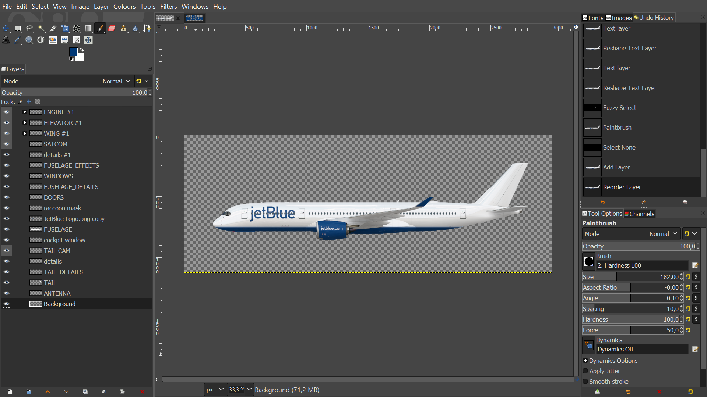707x397 pixels.
Task: Expand the Dynamics Options section
Action: tap(585, 361)
